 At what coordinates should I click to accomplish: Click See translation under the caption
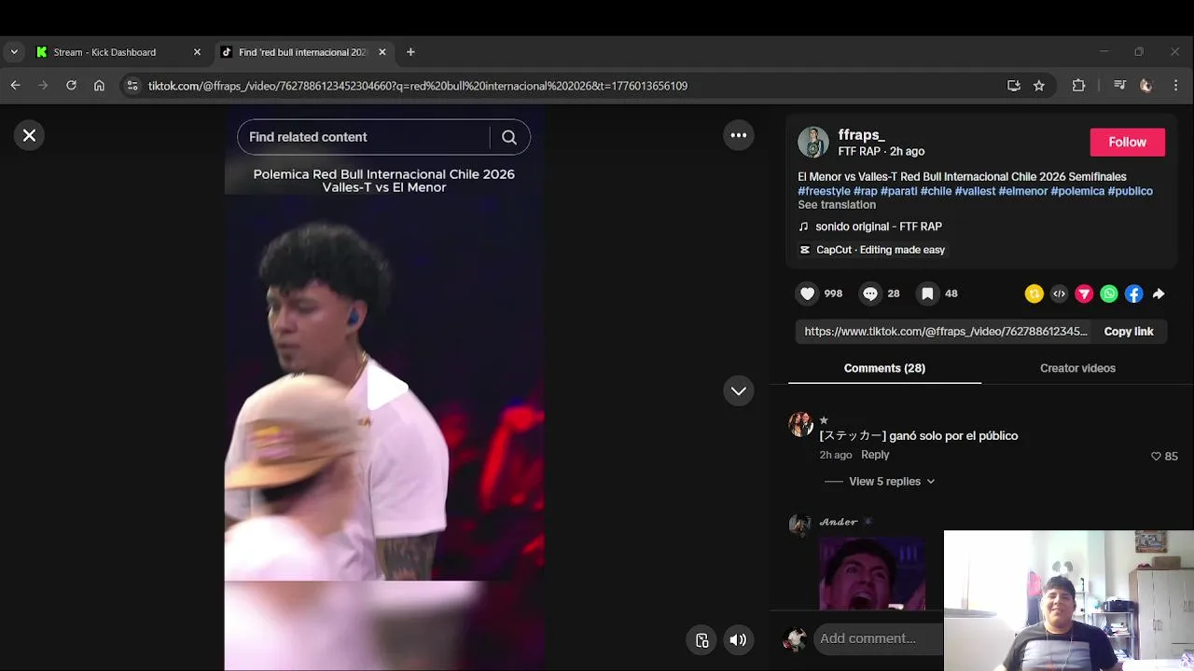(837, 205)
